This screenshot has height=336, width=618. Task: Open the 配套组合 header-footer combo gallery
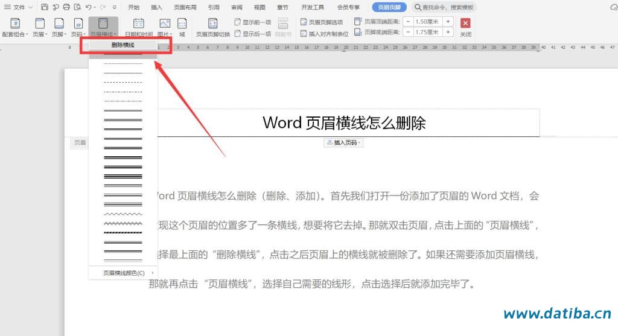tap(15, 28)
